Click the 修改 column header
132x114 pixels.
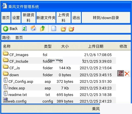coord(123,46)
